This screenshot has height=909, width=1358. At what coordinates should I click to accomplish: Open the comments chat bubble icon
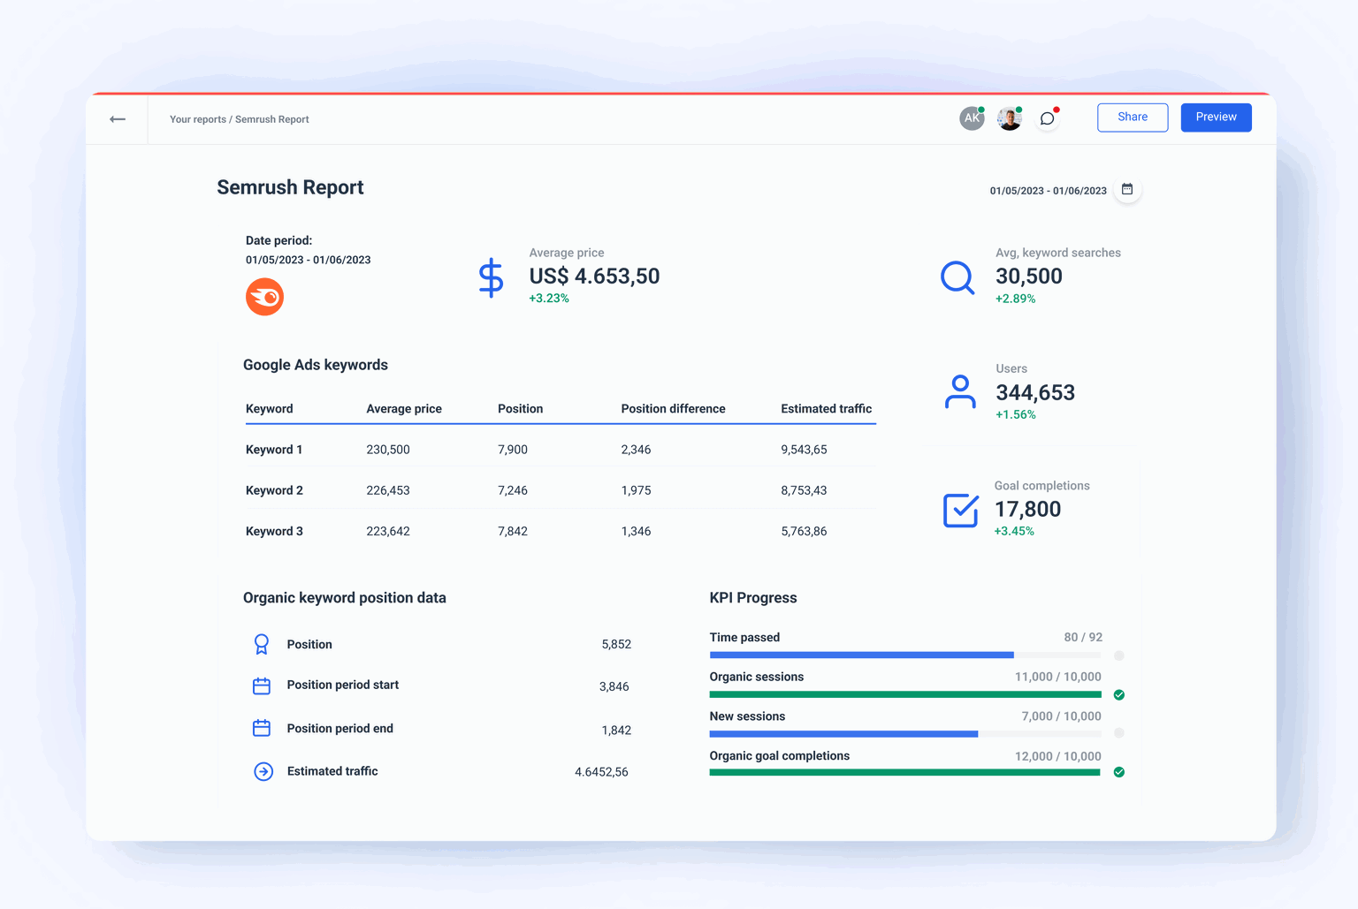[1048, 117]
